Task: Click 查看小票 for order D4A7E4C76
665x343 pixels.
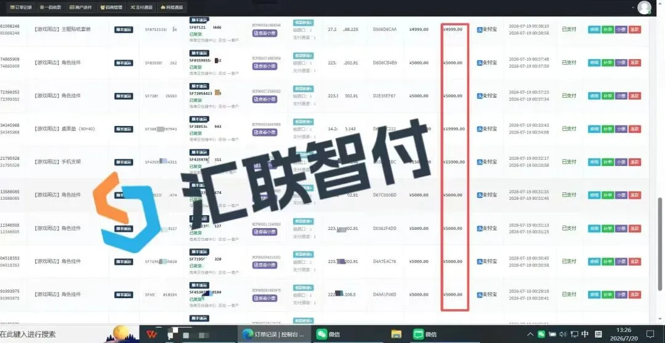Action: tap(265, 265)
